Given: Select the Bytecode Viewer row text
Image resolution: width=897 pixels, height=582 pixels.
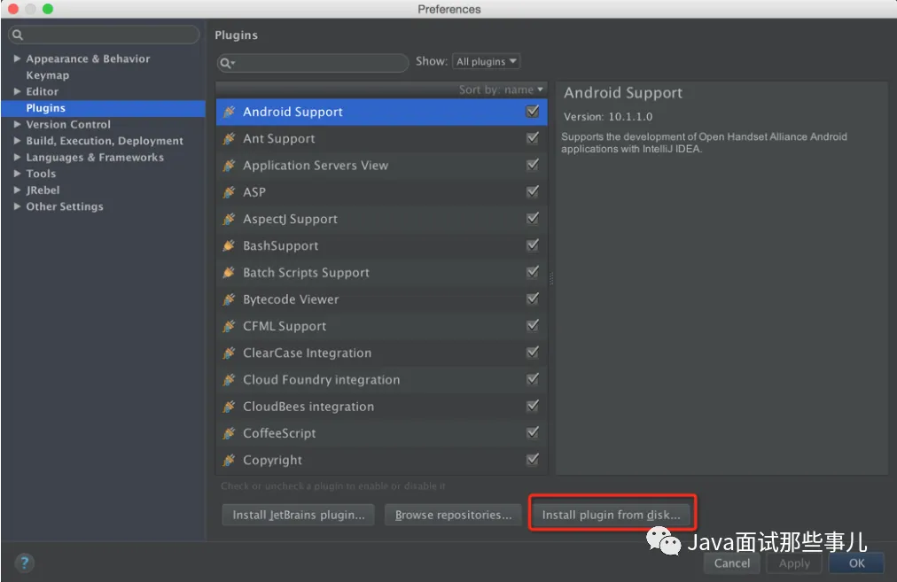Looking at the screenshot, I should 291,299.
